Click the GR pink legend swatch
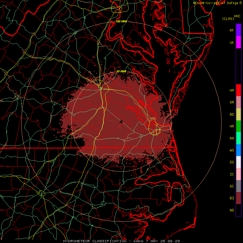Image resolution: width=243 pixels, height=243 pixels. pyautogui.click(x=238, y=102)
